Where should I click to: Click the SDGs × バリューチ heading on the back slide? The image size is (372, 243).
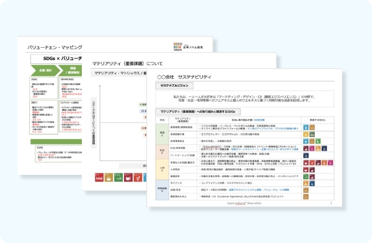click(56, 59)
